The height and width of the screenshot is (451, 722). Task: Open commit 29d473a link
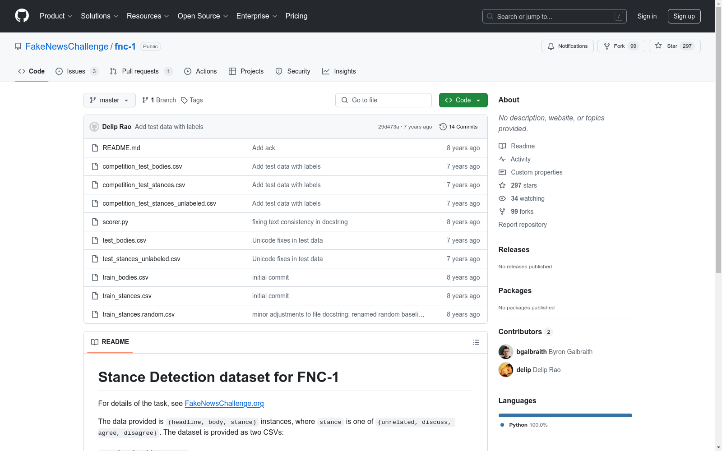389,127
